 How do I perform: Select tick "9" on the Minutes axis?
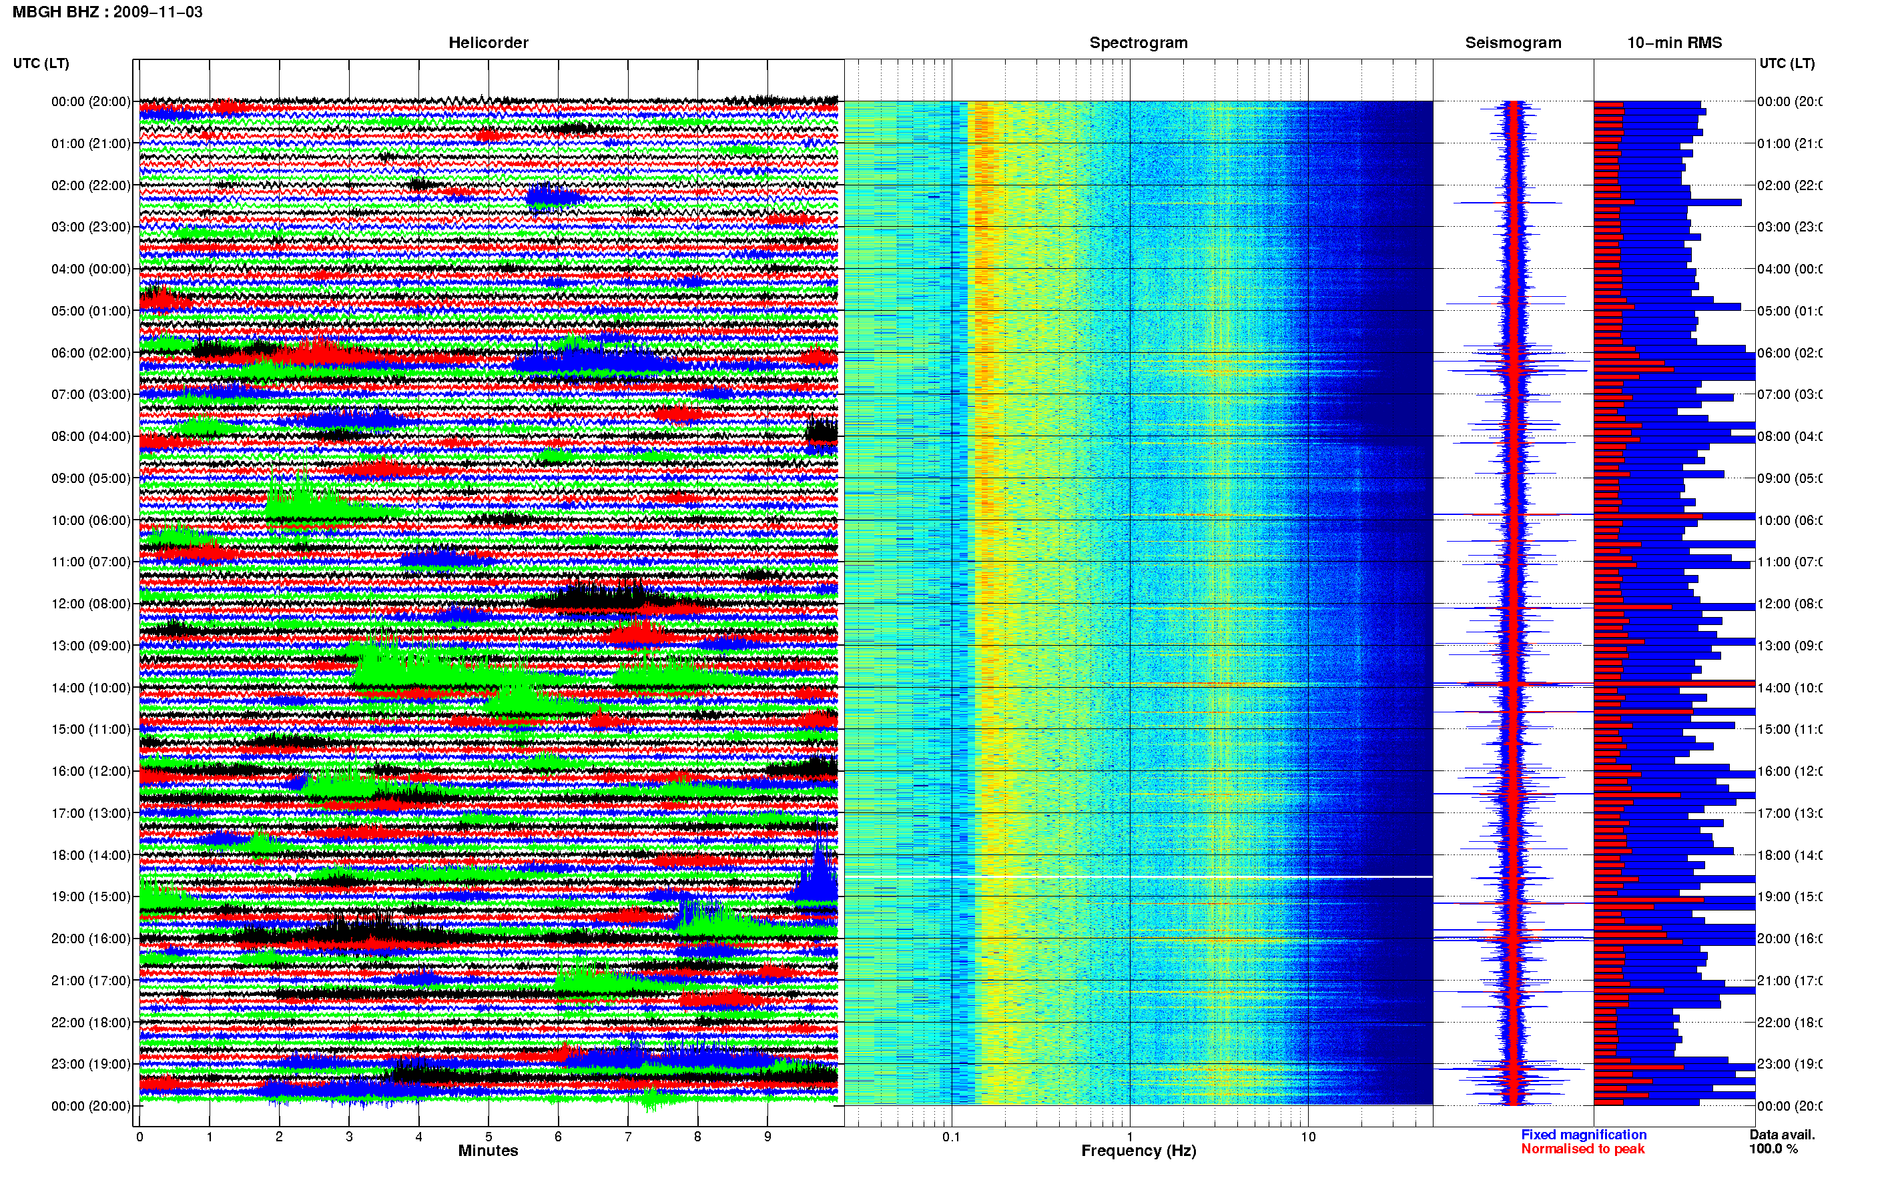click(767, 1137)
